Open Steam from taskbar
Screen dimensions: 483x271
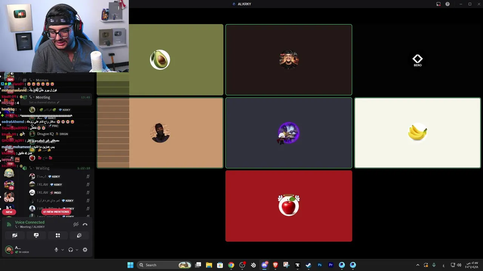[x=308, y=265]
